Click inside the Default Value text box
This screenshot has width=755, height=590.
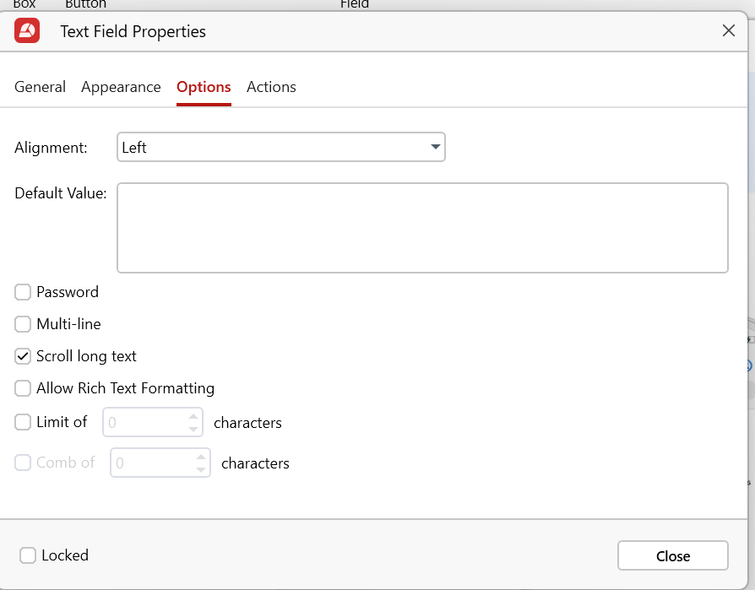click(x=422, y=228)
